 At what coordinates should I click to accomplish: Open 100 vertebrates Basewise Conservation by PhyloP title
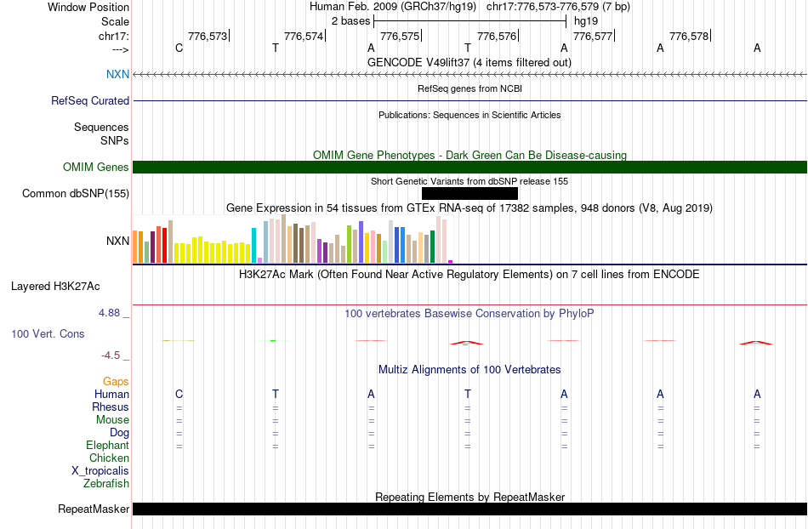pyautogui.click(x=469, y=313)
